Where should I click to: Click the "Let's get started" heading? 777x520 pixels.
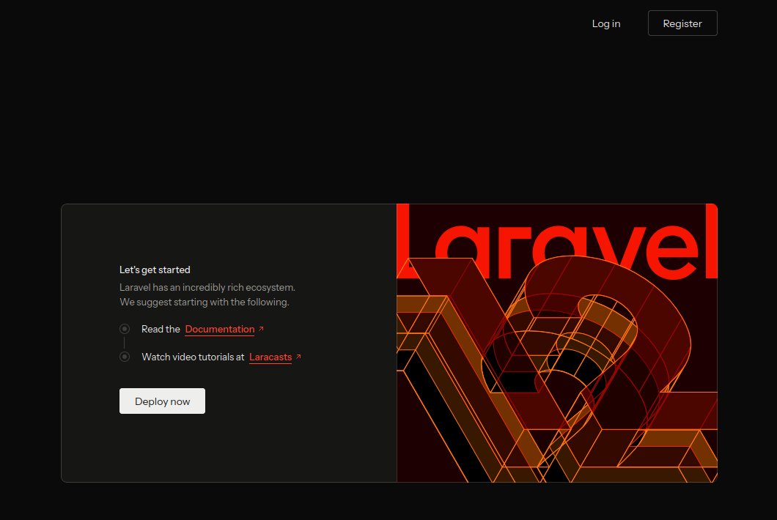(155, 270)
